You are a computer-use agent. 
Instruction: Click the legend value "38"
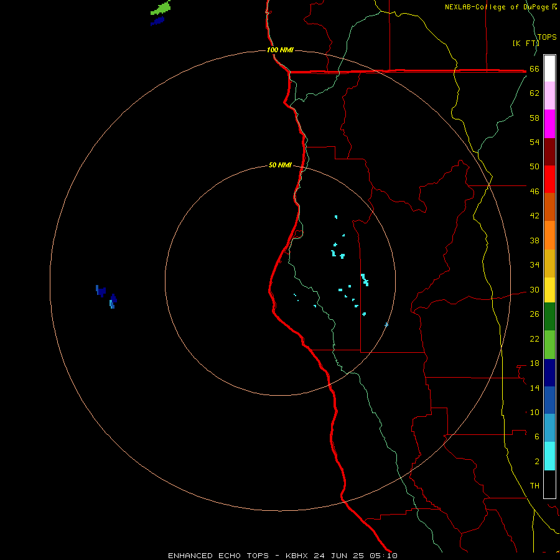[x=534, y=241]
